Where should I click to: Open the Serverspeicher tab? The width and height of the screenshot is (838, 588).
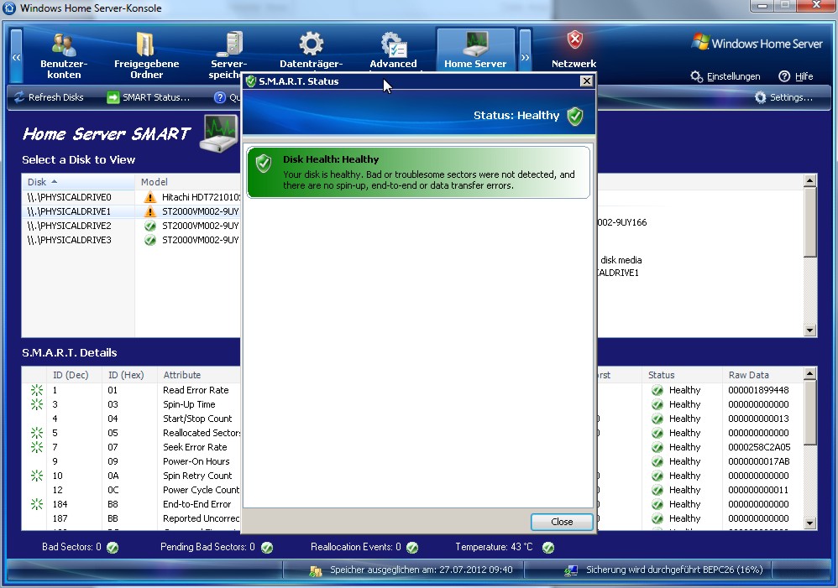click(228, 55)
